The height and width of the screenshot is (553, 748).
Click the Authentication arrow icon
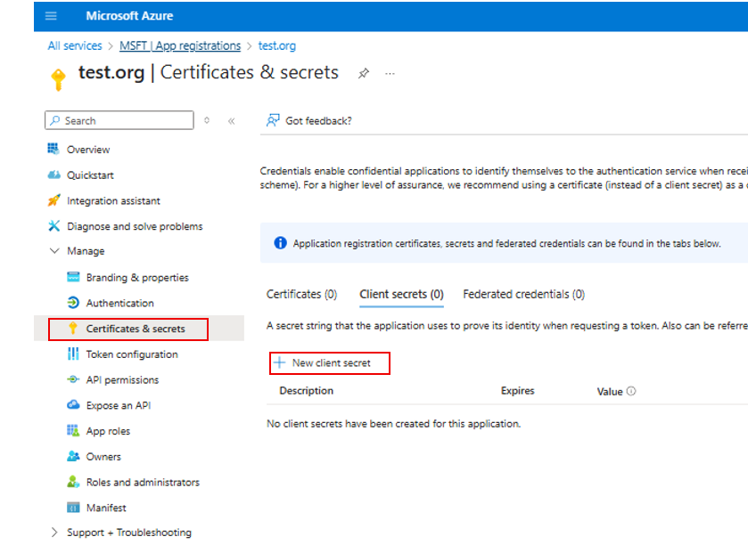(x=73, y=303)
